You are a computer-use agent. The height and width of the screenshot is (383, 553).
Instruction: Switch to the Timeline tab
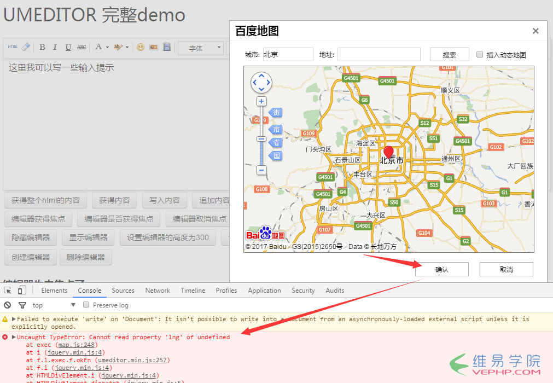click(193, 290)
